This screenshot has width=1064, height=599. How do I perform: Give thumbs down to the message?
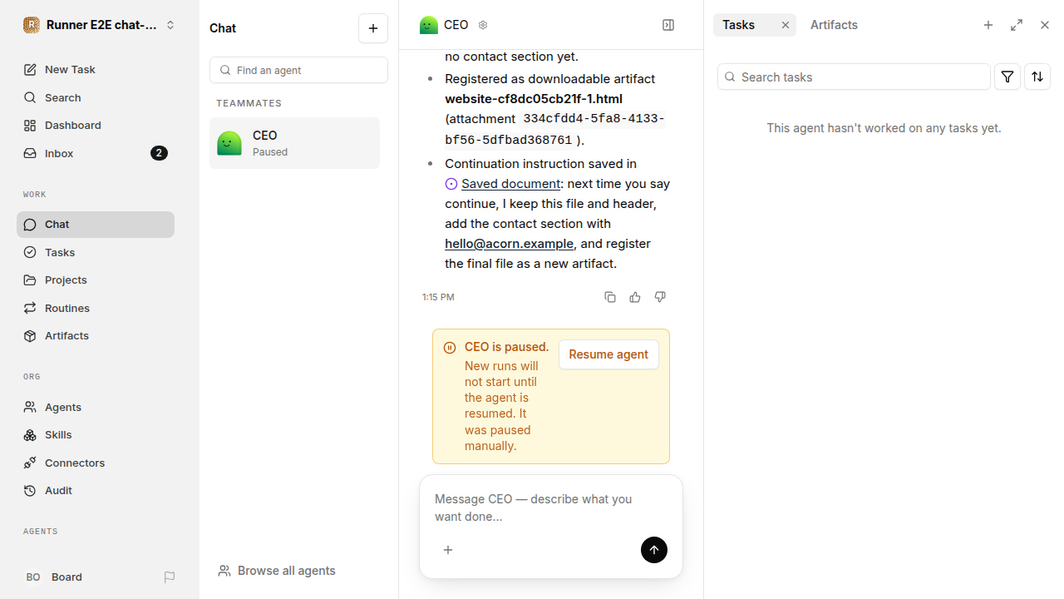(x=660, y=297)
